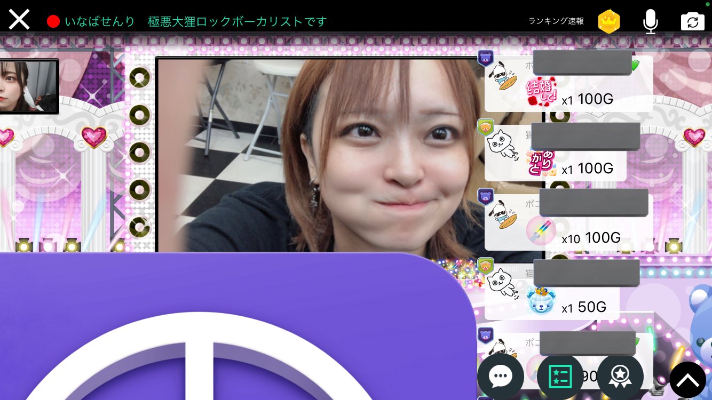Screen dimensions: 712x400
Task: Tap the blue bear gift icon worth 50G
Action: 541,300
